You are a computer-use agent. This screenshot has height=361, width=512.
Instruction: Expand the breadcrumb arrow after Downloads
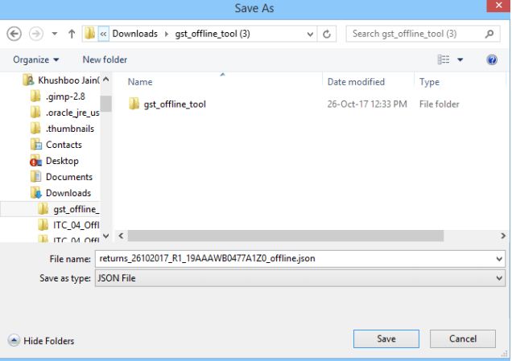tap(167, 34)
